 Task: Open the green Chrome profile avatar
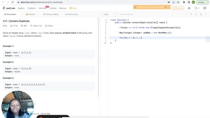193,2
